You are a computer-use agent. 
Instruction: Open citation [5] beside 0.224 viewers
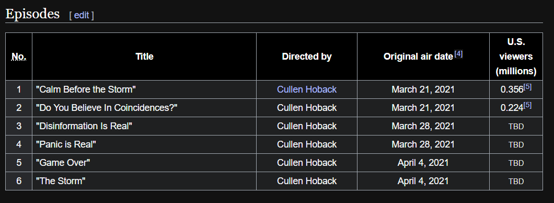pyautogui.click(x=527, y=105)
